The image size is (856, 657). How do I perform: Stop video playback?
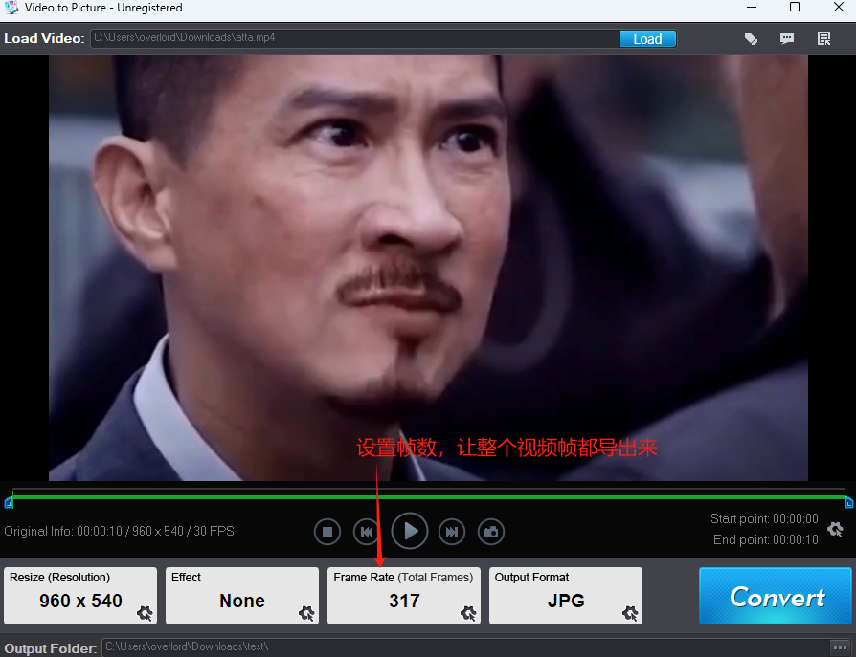coord(327,532)
